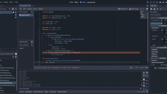The height and width of the screenshot is (94, 167).
Task: Go to previous edited script
Action: (141, 9)
